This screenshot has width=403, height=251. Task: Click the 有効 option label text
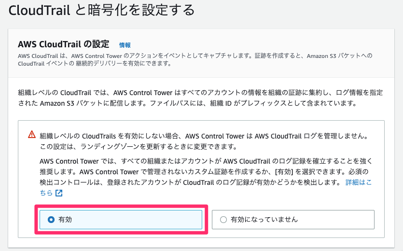coord(65,220)
